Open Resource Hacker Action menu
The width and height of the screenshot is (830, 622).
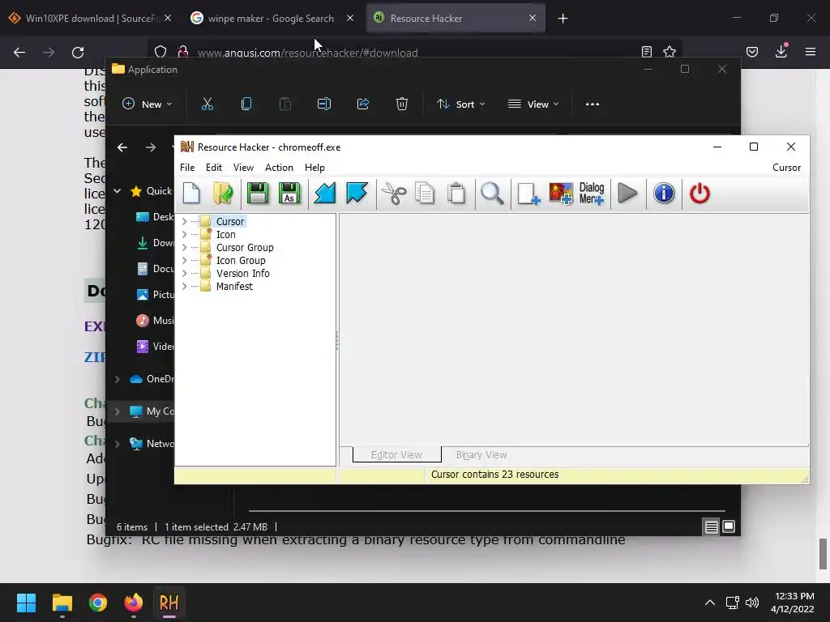click(x=279, y=168)
